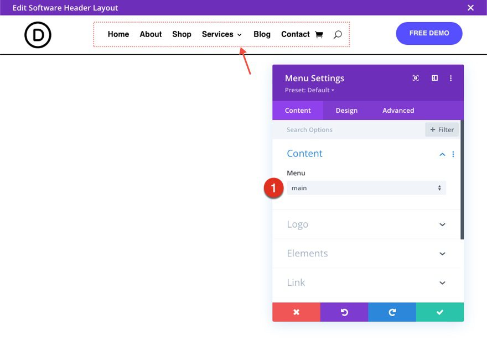The image size is (487, 346).
Task: Confirm changes with the green checkmark icon
Action: (x=439, y=312)
